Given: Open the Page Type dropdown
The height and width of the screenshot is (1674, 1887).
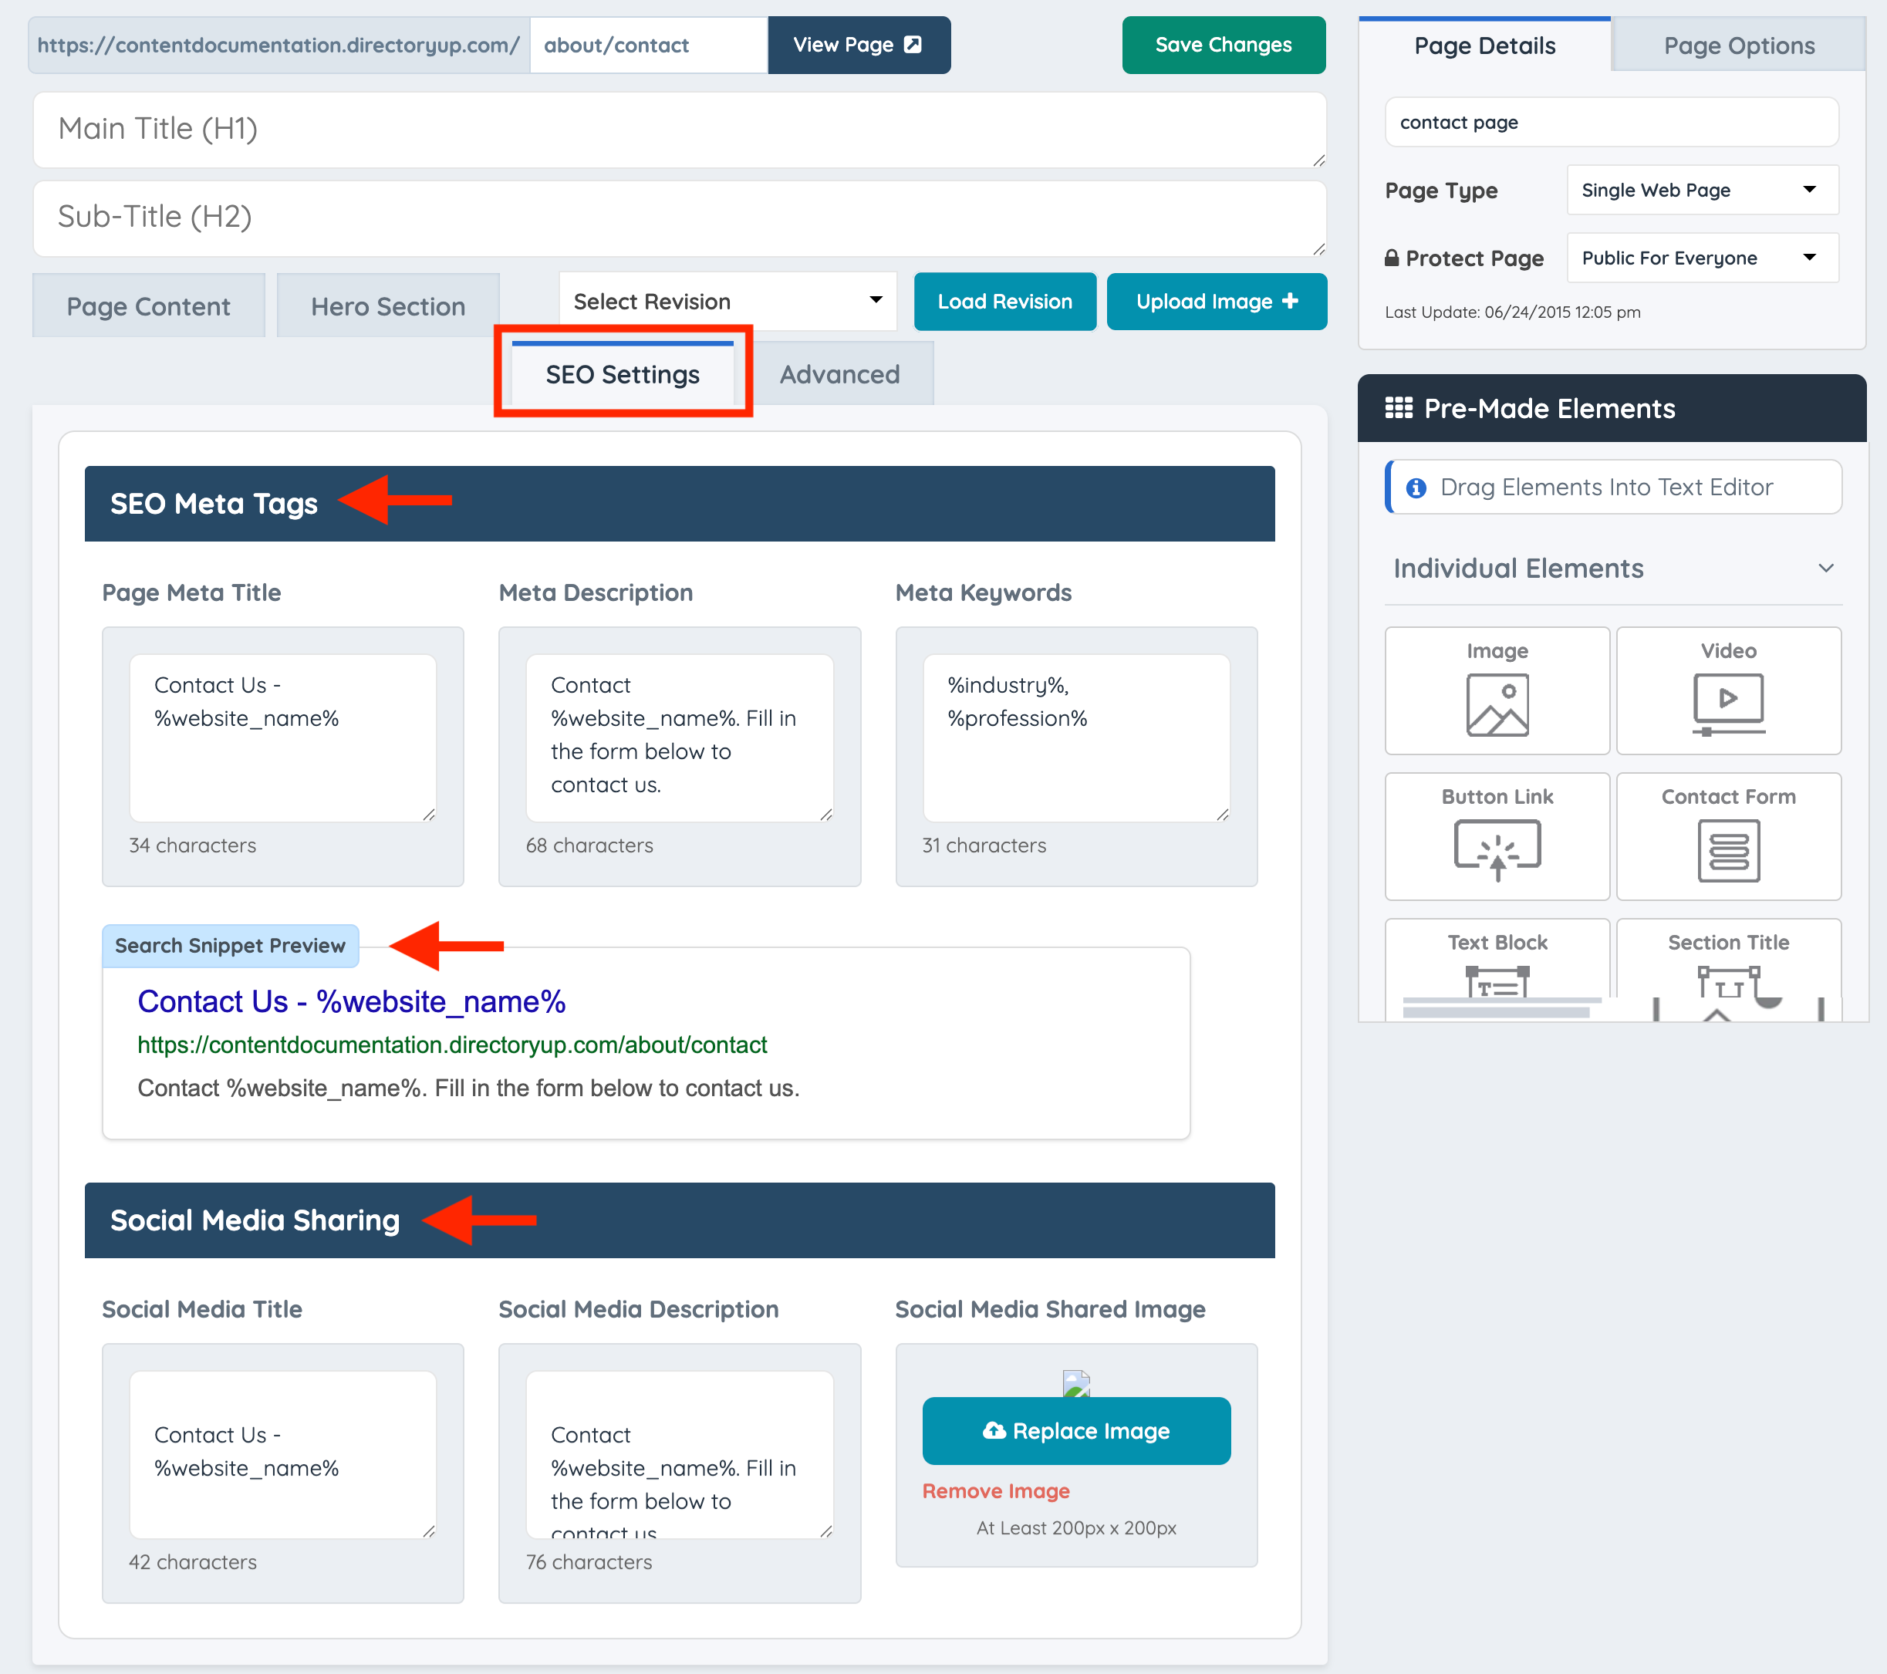Looking at the screenshot, I should pyautogui.click(x=1701, y=191).
